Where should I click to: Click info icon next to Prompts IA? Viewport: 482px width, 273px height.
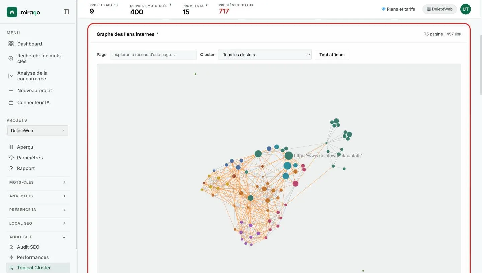click(x=207, y=5)
